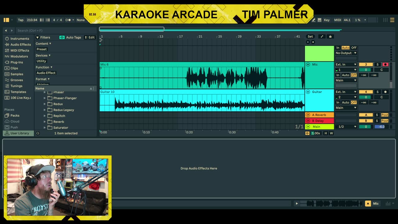Click the optimize arrangement width waveform icon
398x224 pixels.
307,133
